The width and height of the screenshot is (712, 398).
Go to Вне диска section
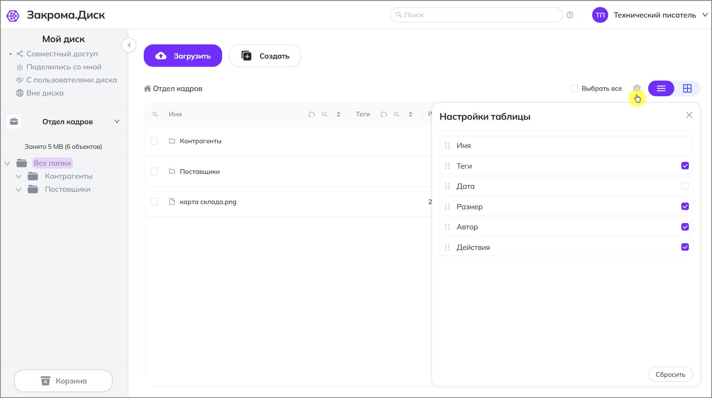(x=45, y=93)
